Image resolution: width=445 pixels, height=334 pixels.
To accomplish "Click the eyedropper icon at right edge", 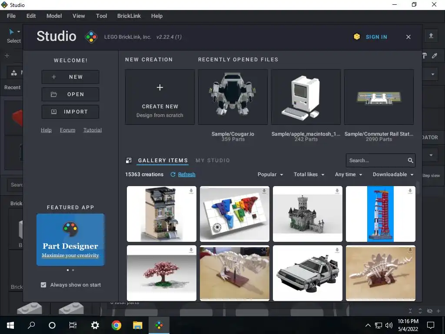I will click(435, 56).
